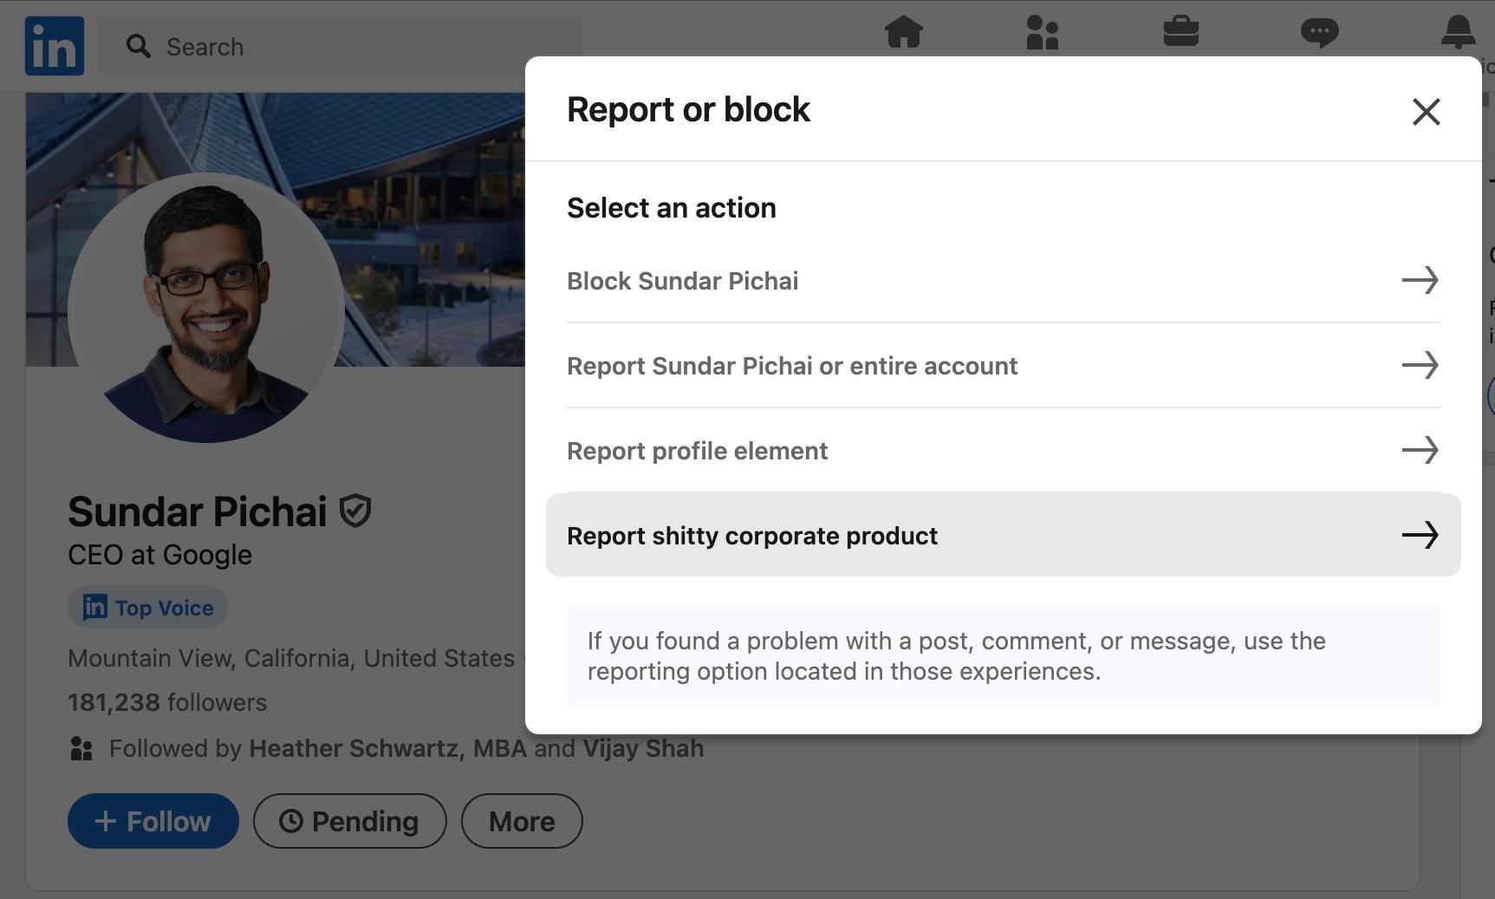Choose Report Sundar Pichai or entire account
This screenshot has height=899, width=1495.
pyautogui.click(x=1004, y=366)
